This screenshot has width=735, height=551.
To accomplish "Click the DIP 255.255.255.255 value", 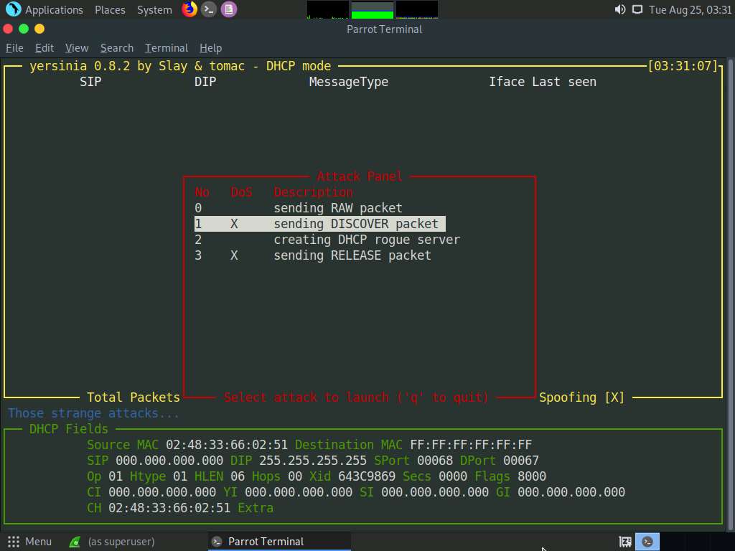I will tap(313, 461).
